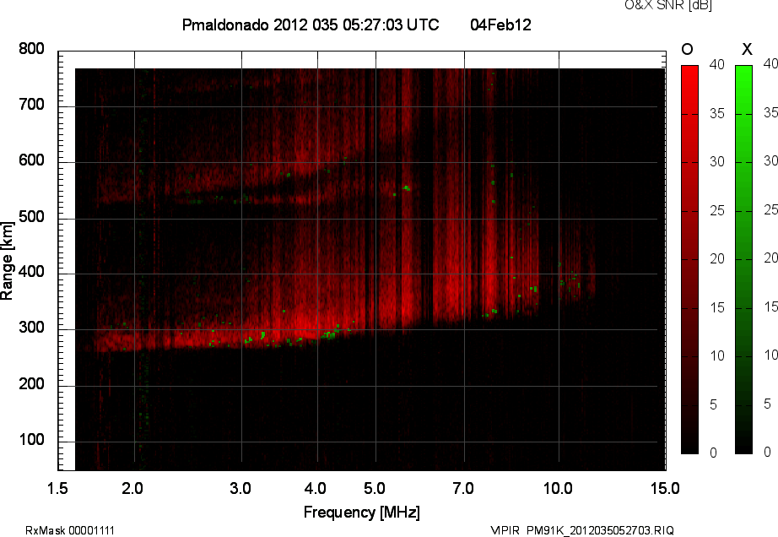Click the 'Range [km]' vertical axis title
Viewport: 778px width, 537px height.
(x=7, y=261)
